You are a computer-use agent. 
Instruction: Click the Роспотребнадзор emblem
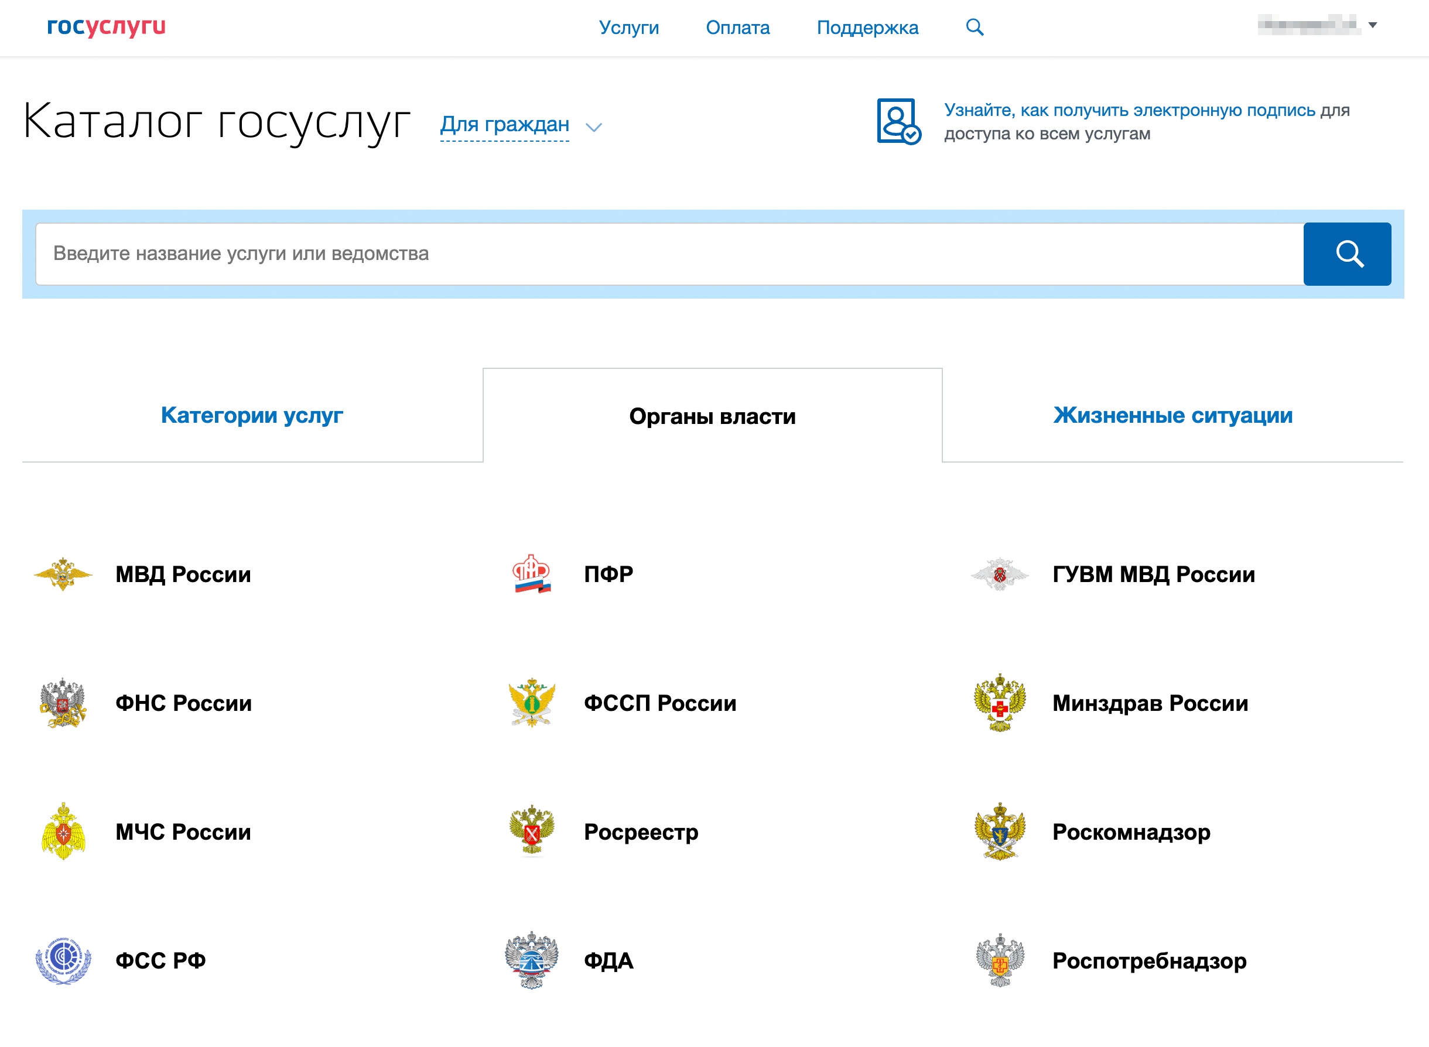[999, 960]
